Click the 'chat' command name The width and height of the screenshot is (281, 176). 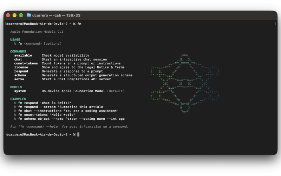18,59
